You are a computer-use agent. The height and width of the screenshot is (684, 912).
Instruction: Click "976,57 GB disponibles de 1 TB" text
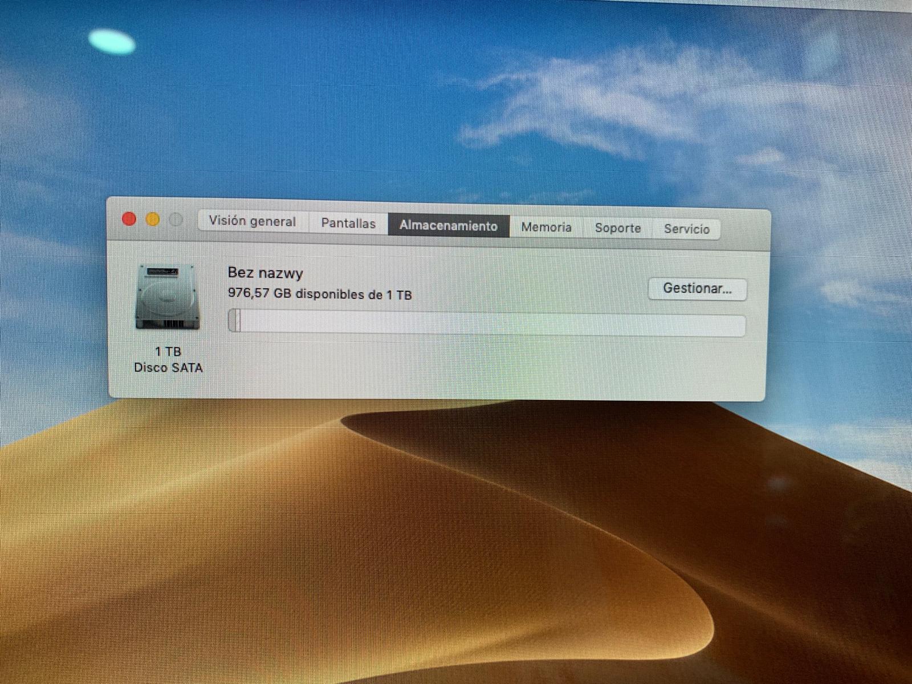pyautogui.click(x=320, y=294)
